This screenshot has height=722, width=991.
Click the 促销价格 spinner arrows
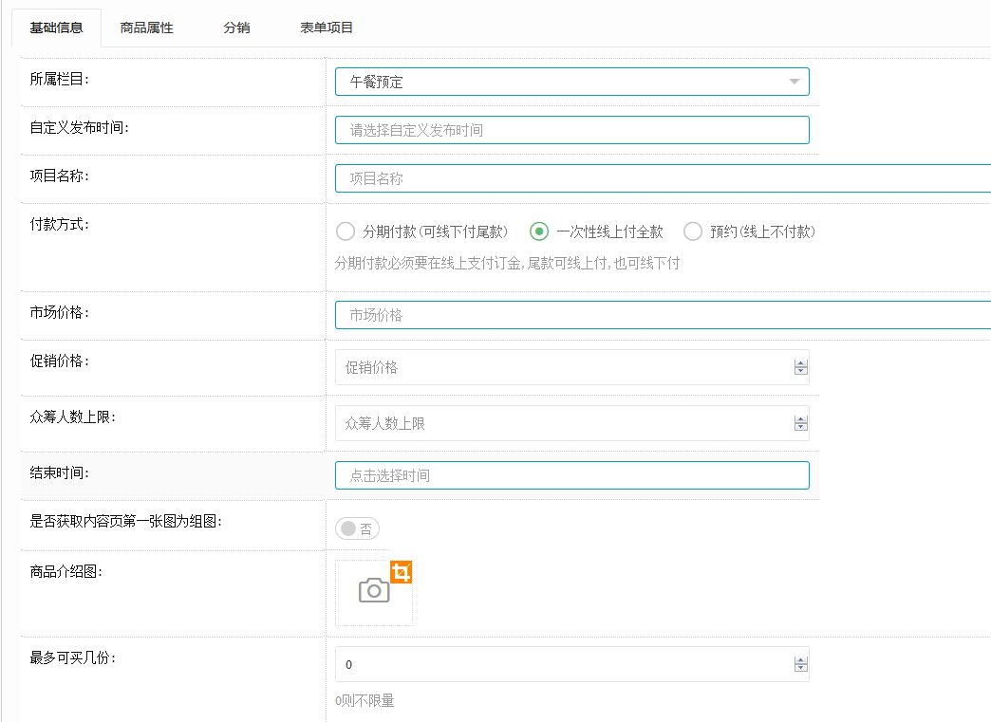pyautogui.click(x=800, y=368)
